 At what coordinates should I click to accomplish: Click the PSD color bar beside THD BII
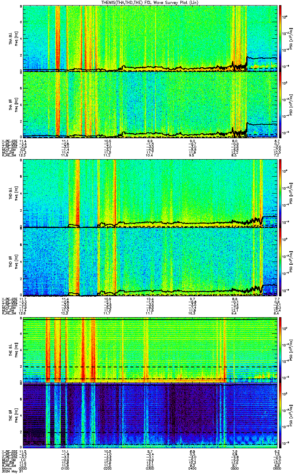point(281,261)
